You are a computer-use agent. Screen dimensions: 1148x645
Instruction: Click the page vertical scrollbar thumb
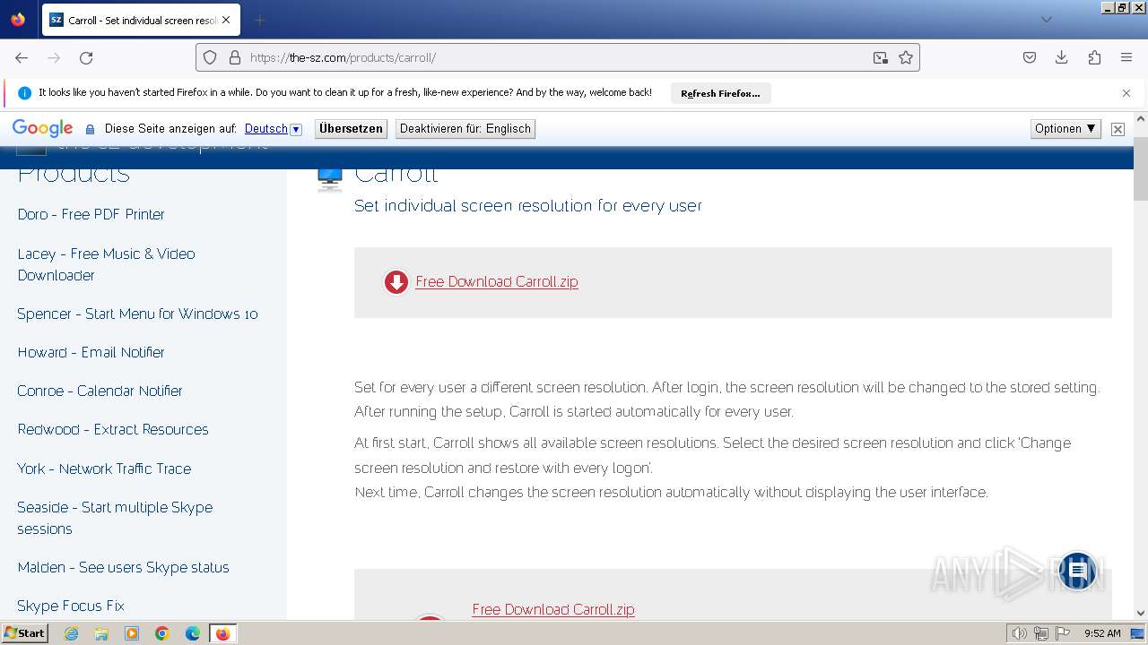pos(1141,169)
